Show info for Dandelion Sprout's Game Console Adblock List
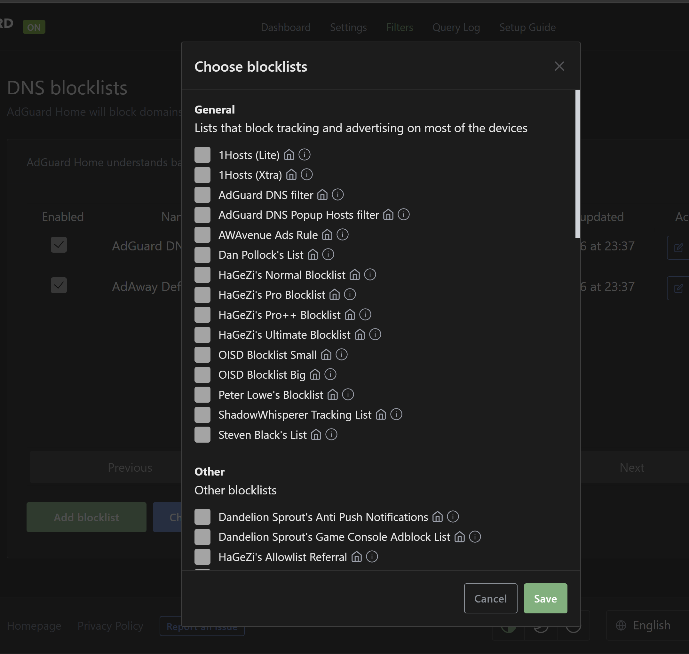689x654 pixels. [475, 537]
